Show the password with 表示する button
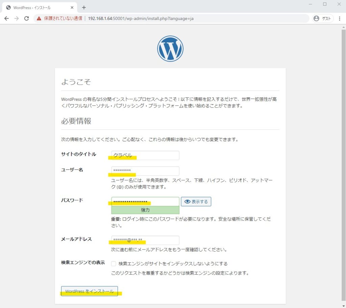 click(x=196, y=202)
